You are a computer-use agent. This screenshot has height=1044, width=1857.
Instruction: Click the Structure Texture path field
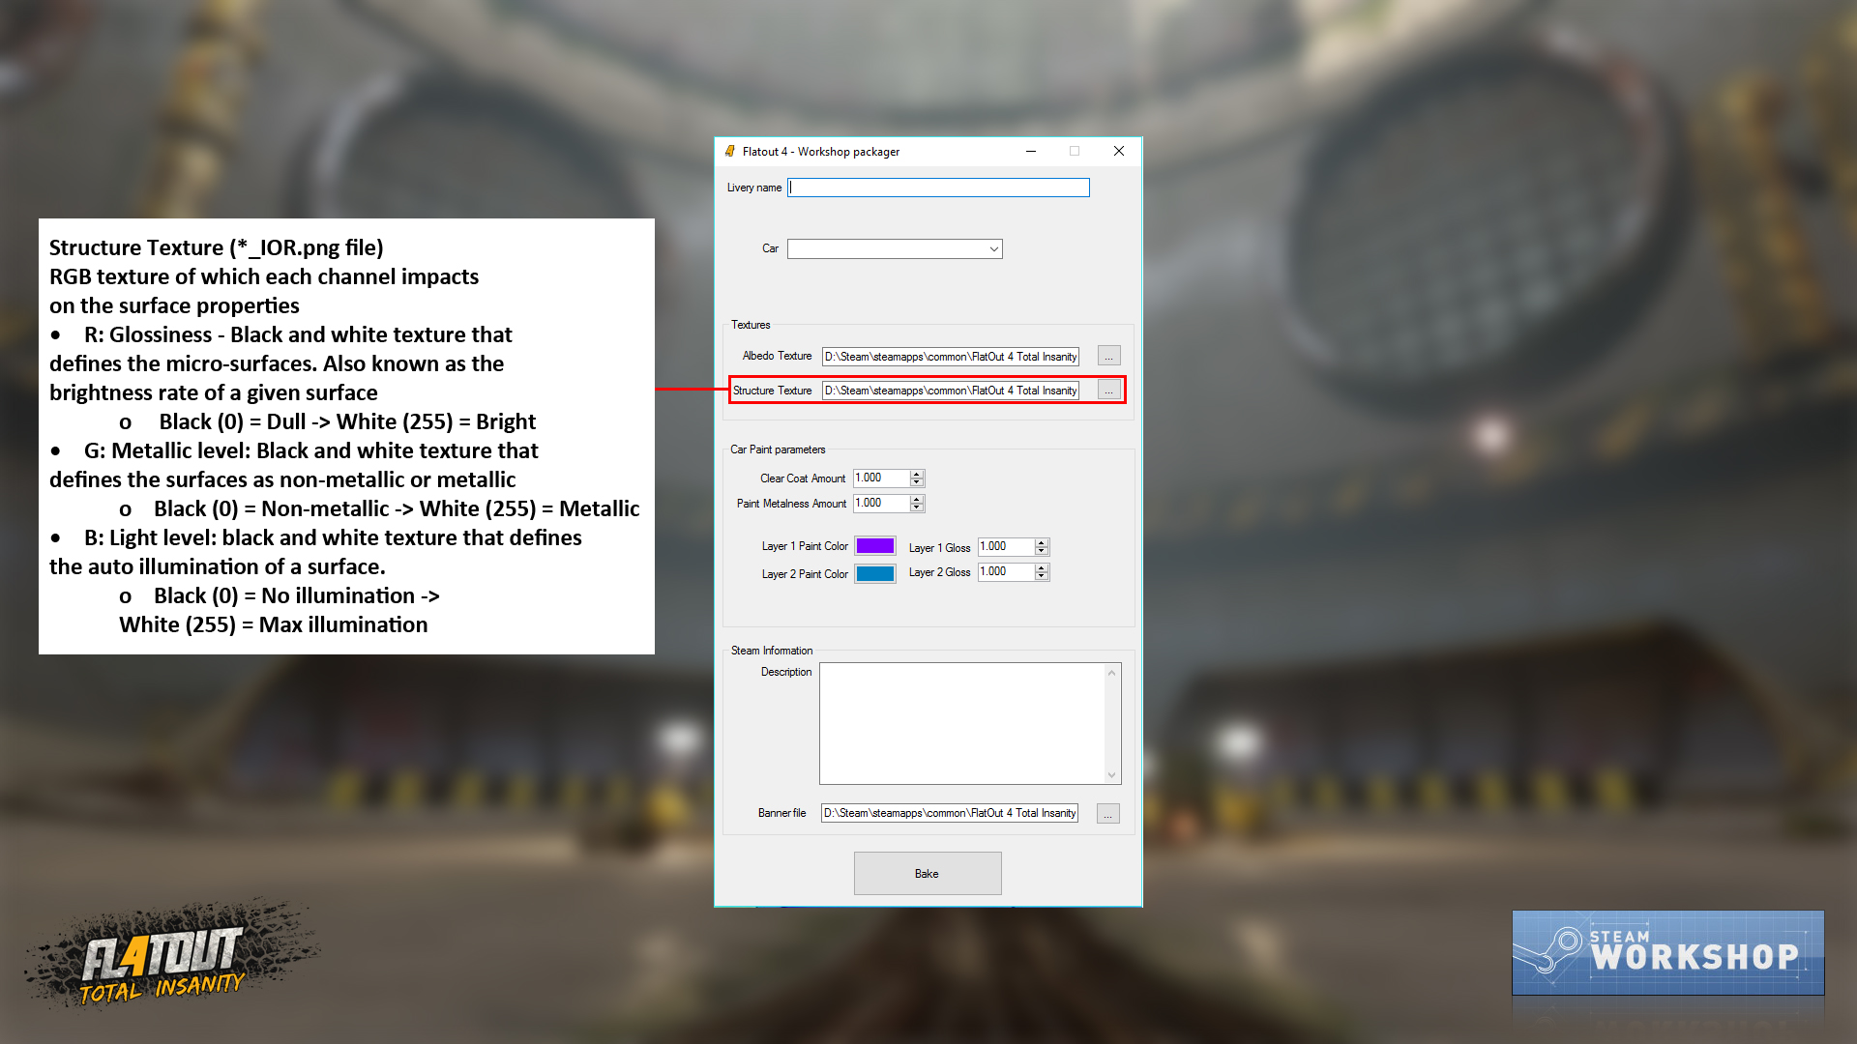pyautogui.click(x=950, y=391)
